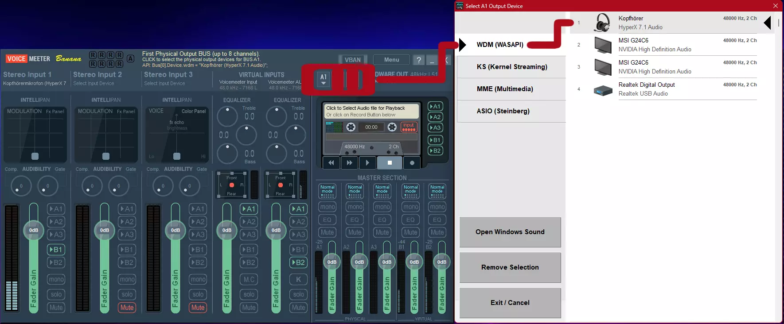The width and height of the screenshot is (784, 324).
Task: Toggle the K karaoke button on AUX strip
Action: 299,279
